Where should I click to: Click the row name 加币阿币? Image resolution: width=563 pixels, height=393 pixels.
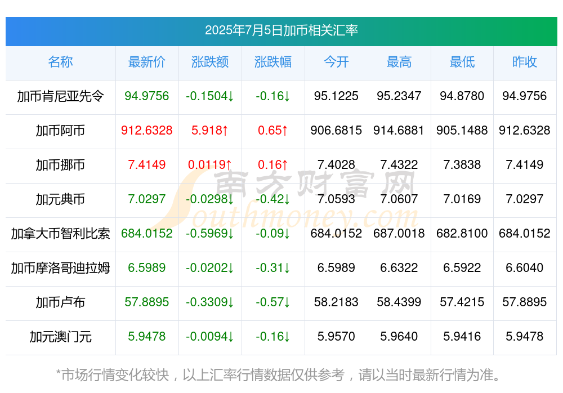[60, 131]
